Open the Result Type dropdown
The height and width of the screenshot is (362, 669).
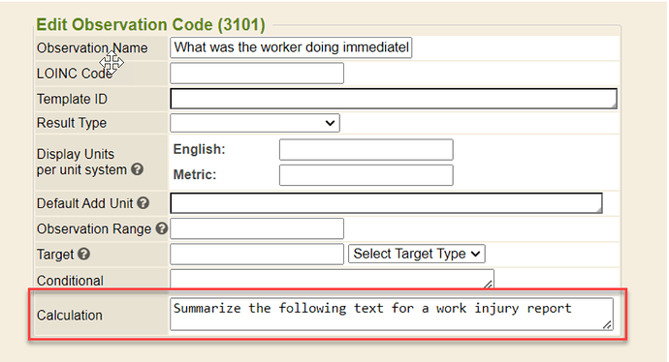click(x=255, y=123)
